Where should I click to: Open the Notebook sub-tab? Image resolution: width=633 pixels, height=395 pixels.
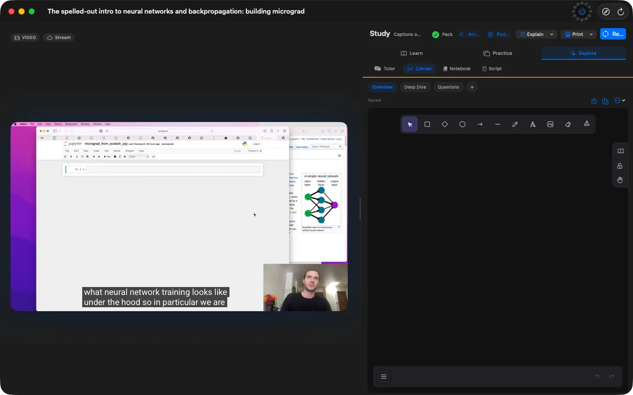point(457,69)
